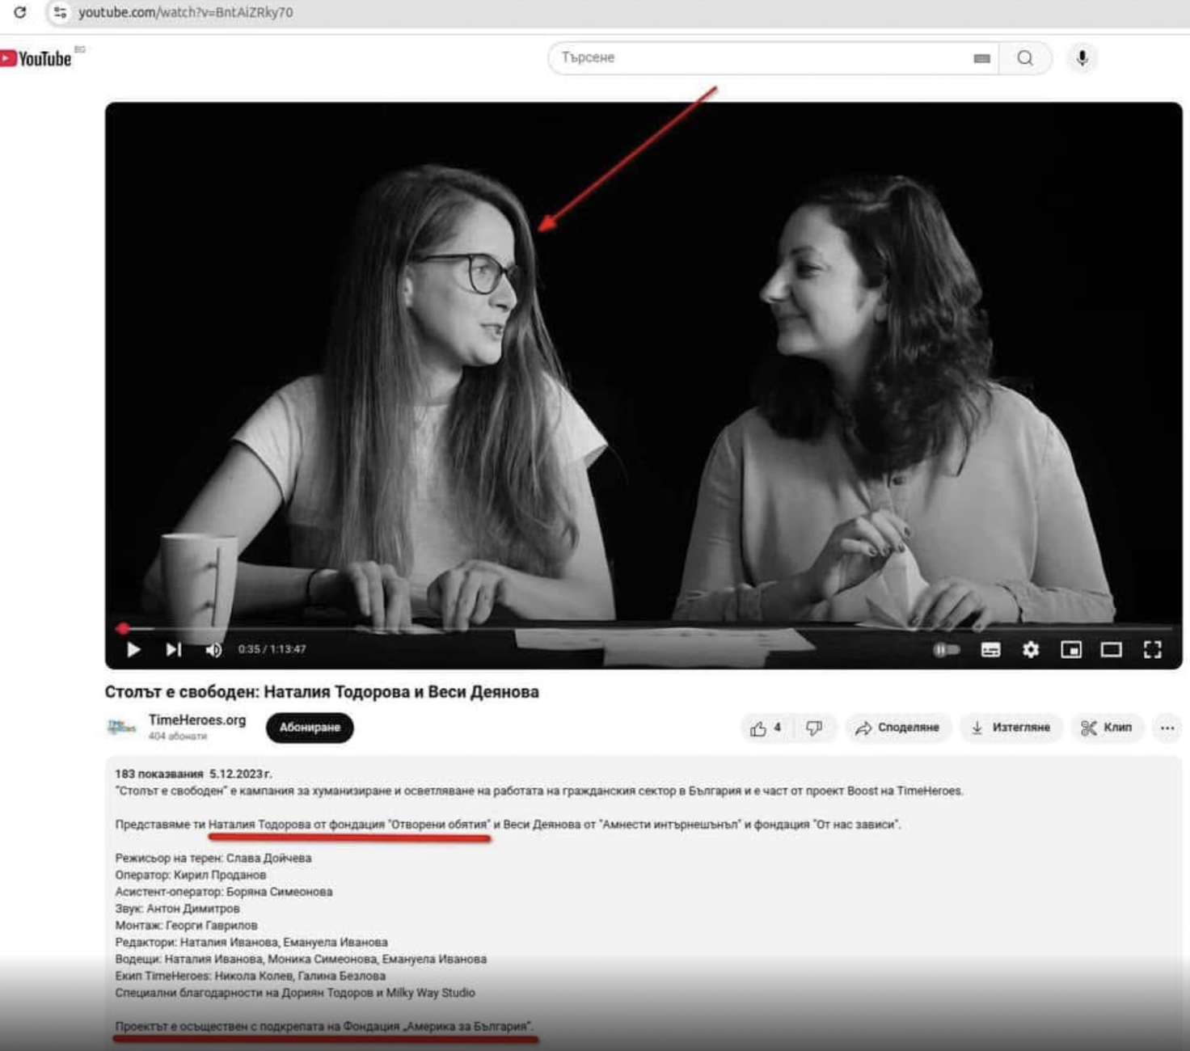Turn on subtitles in the player
1190x1051 pixels.
pyautogui.click(x=990, y=649)
